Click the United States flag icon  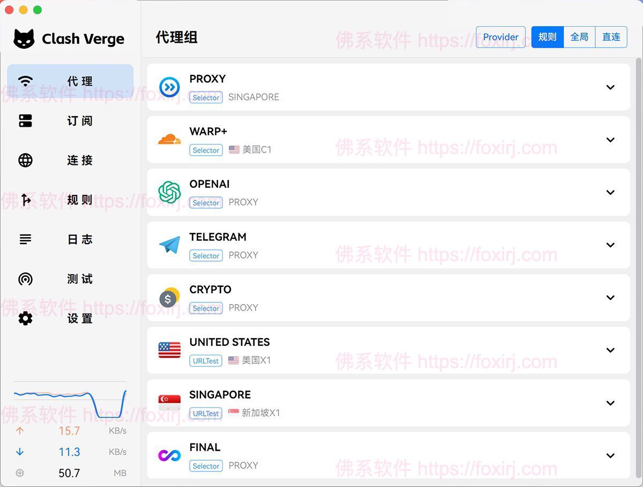coord(169,350)
